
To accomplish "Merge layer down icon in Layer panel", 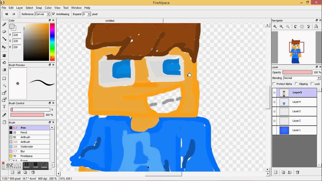I will coord(290,172).
